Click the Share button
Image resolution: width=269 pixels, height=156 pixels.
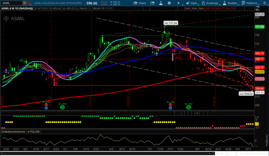tap(140, 3)
